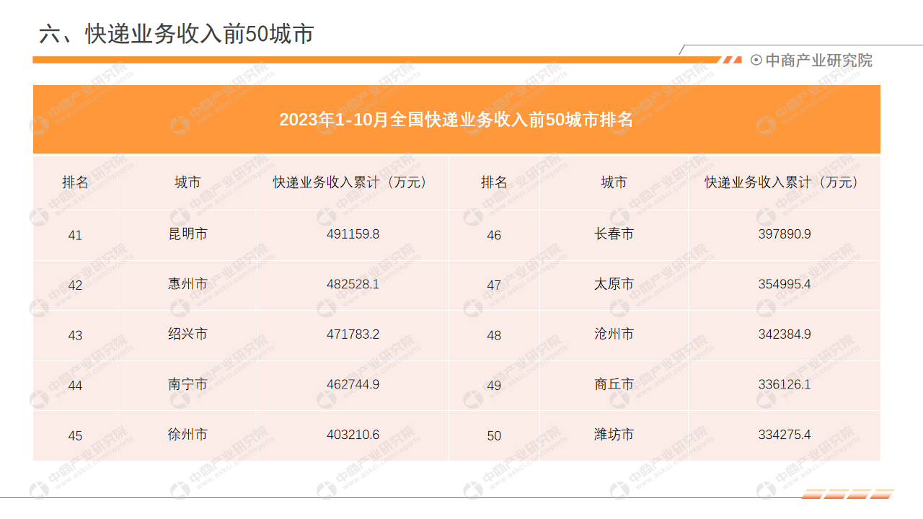Select the value 482528.1
The image size is (923, 519).
click(x=353, y=284)
